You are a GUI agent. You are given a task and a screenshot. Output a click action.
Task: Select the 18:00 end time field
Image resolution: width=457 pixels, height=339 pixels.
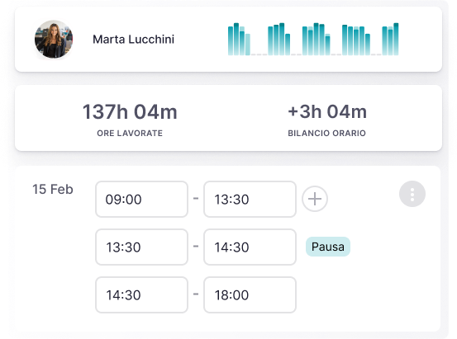[250, 294]
